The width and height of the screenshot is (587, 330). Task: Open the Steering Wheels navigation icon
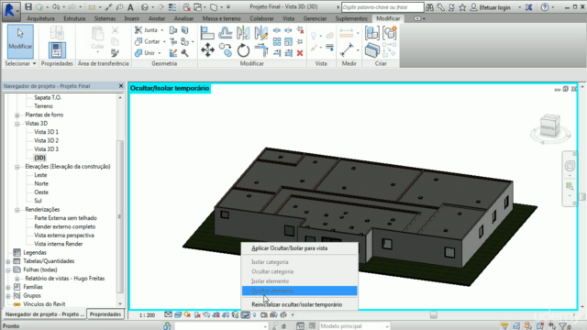point(570,166)
